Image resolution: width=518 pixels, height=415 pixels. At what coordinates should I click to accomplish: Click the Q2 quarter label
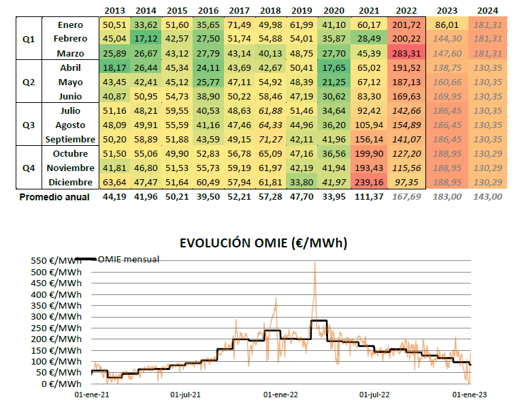(x=29, y=82)
